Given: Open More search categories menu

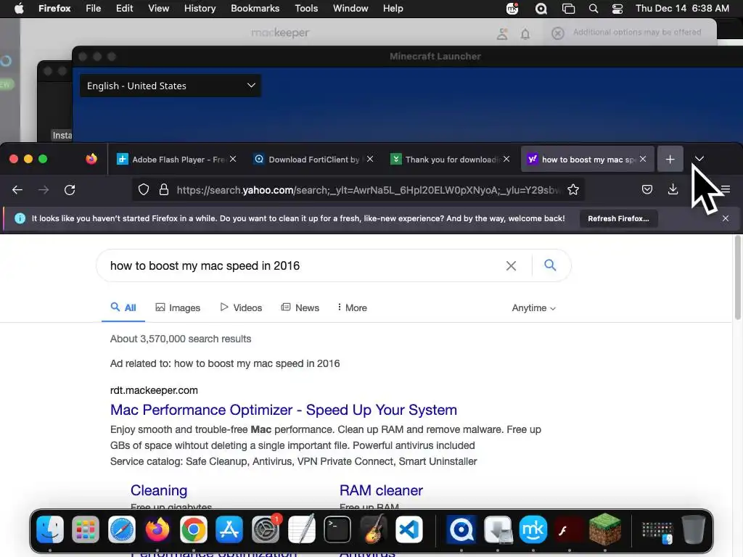Looking at the screenshot, I should pos(352,308).
